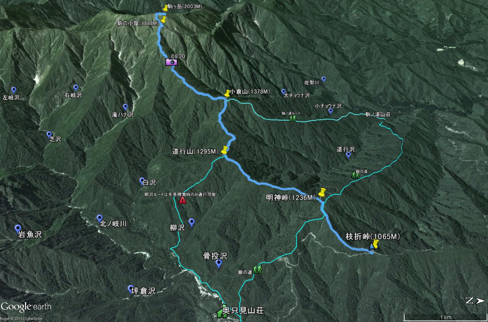
Task: Click the 駒ノ湯山荘 label
Action: pos(378,114)
